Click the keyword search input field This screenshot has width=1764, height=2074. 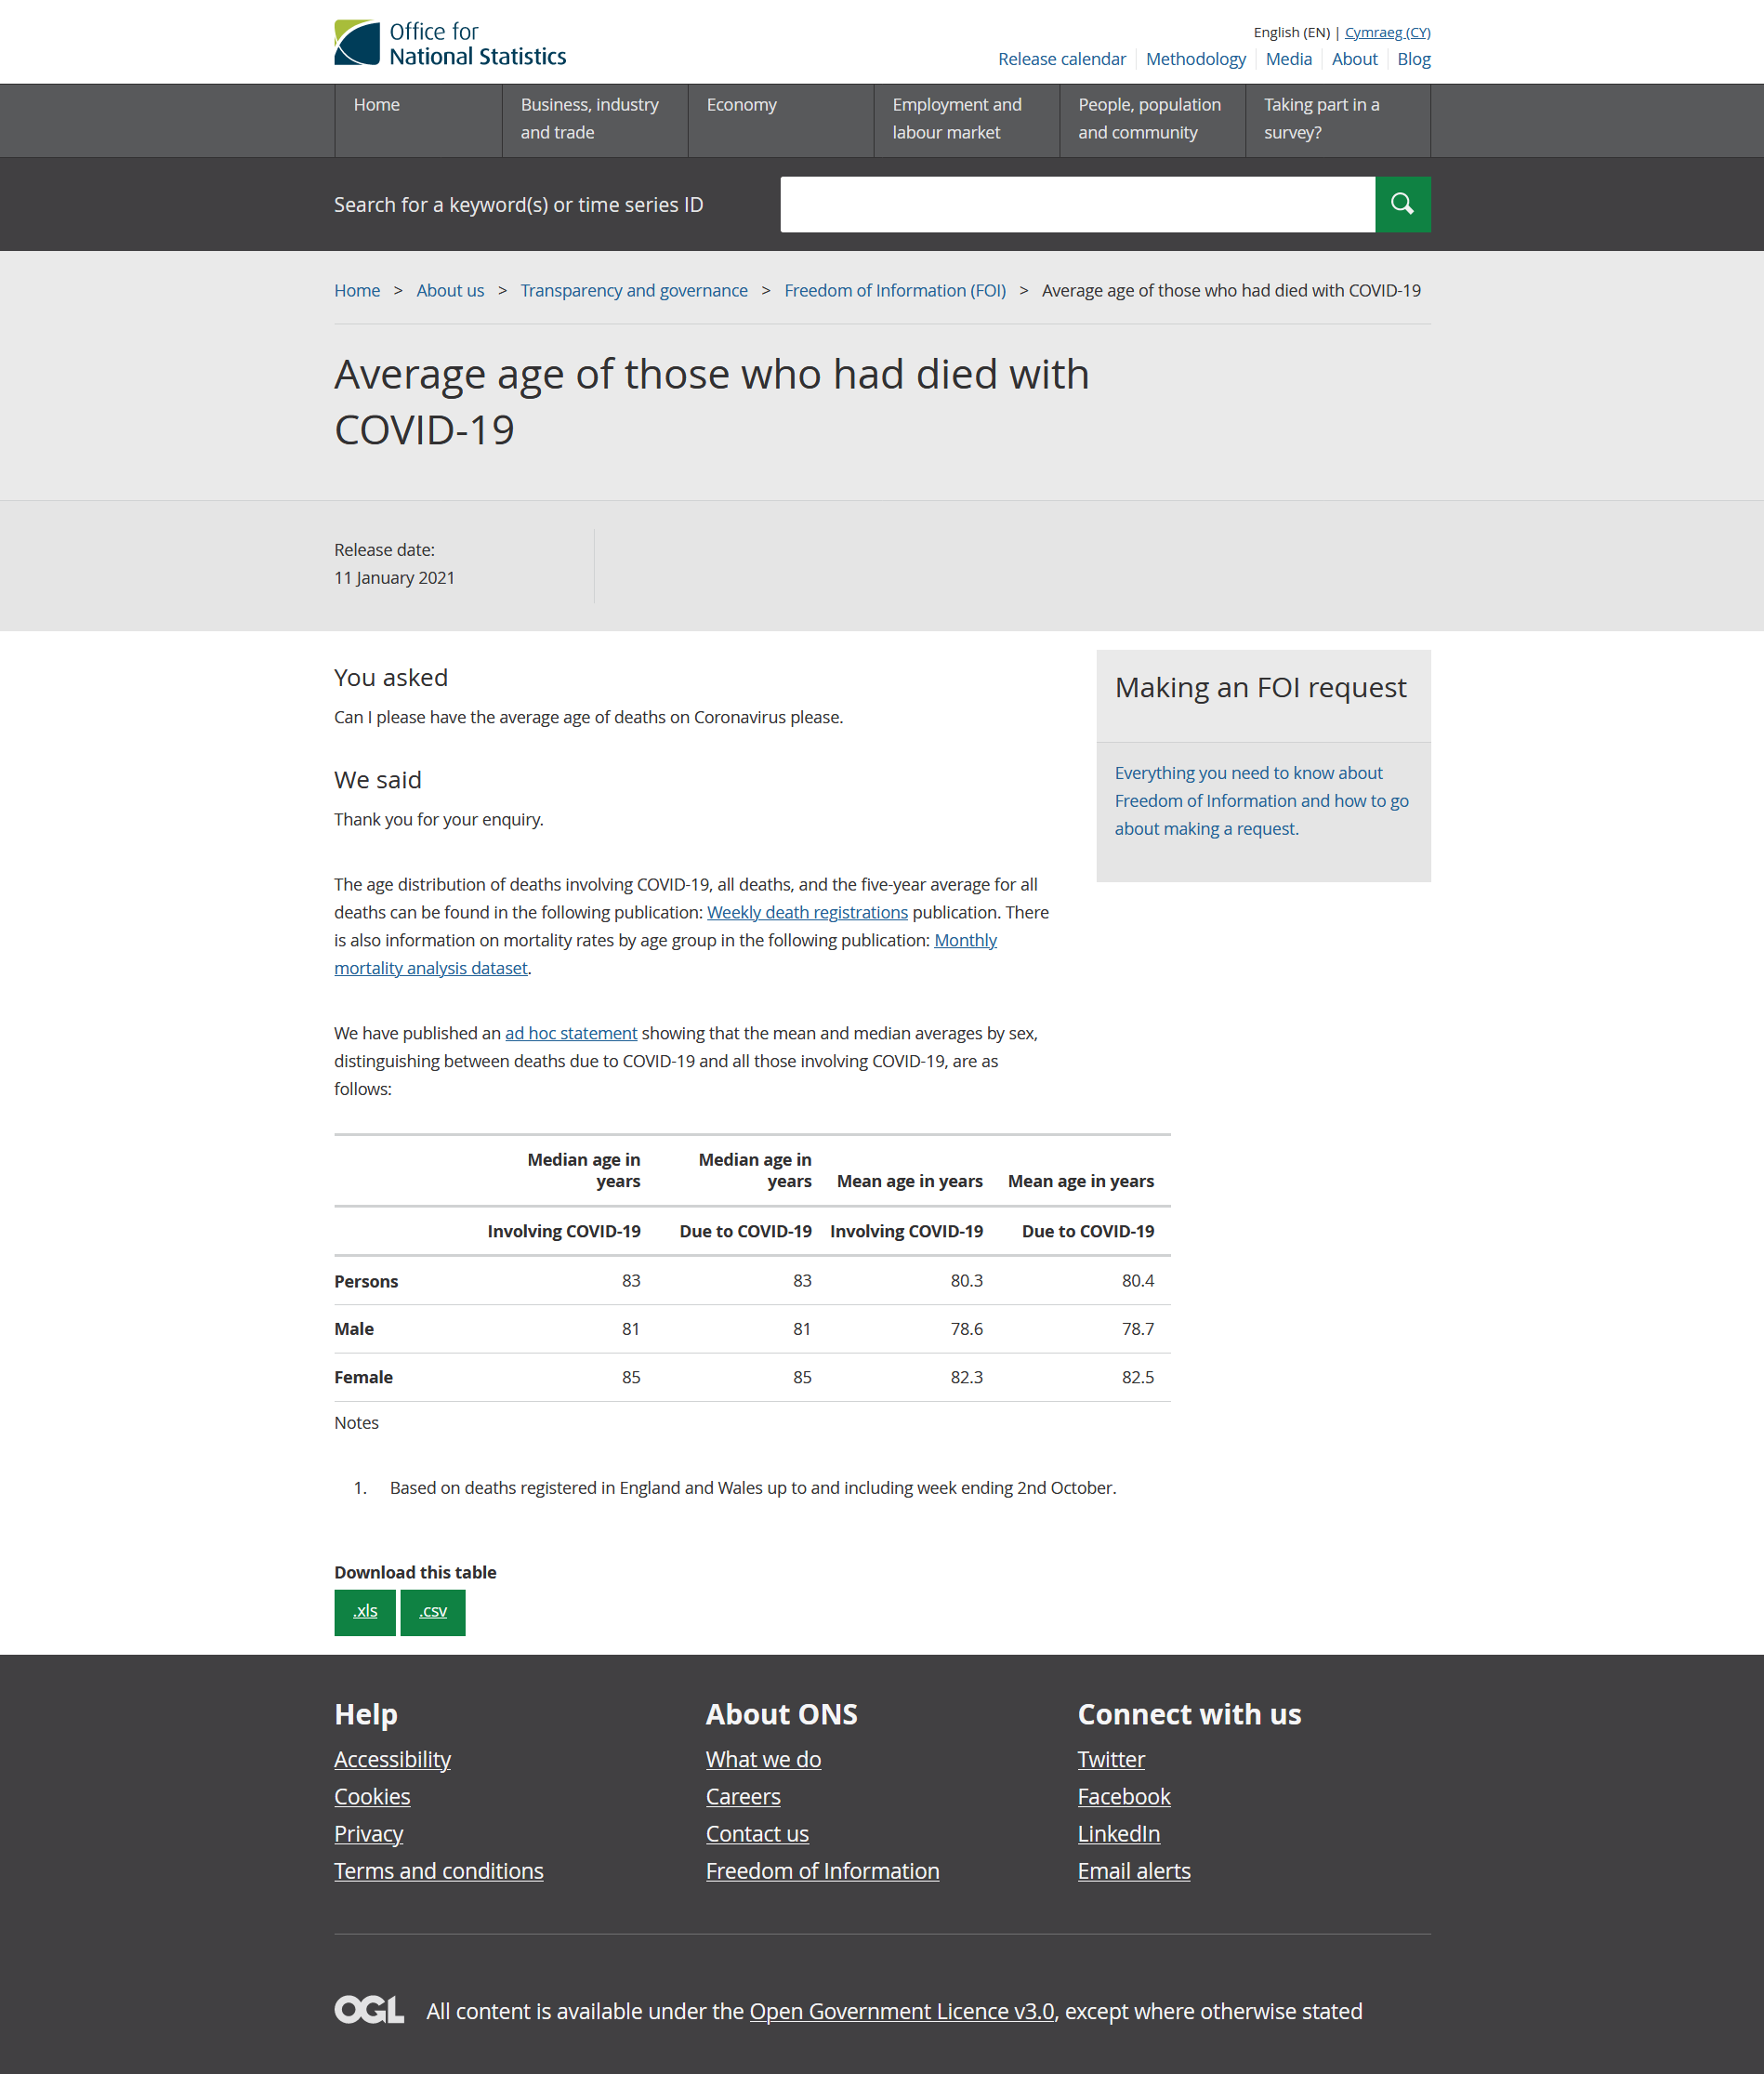(1077, 204)
